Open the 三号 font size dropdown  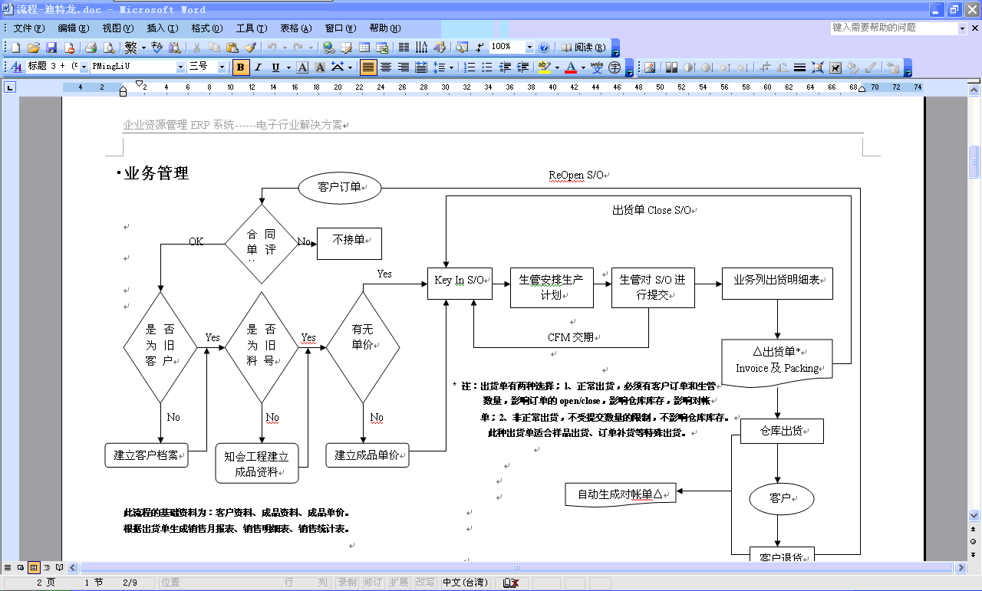(222, 67)
